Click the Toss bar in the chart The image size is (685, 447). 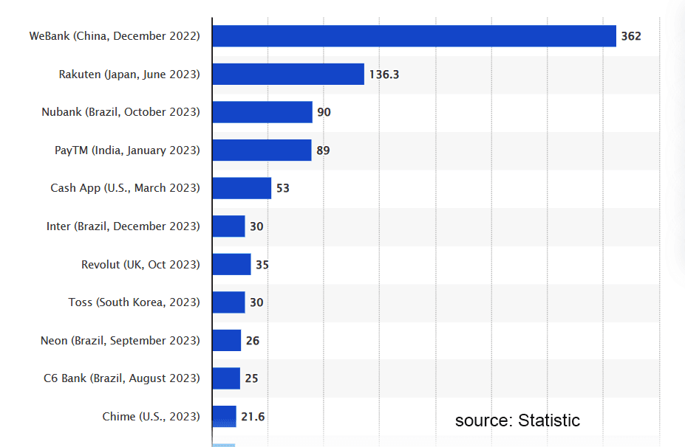point(229,302)
